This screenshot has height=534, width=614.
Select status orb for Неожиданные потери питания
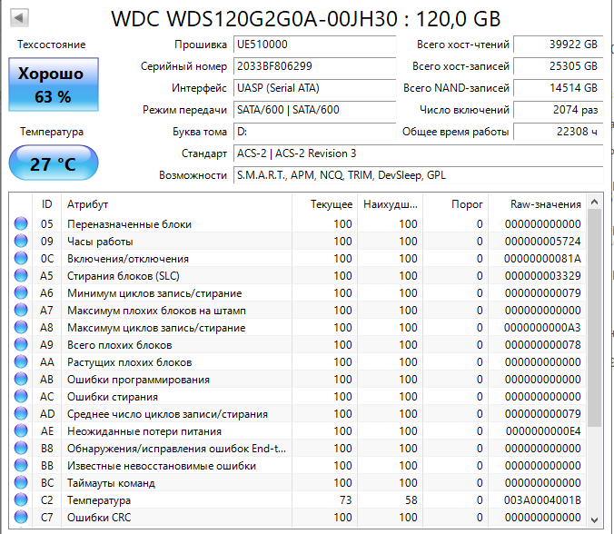click(x=21, y=430)
